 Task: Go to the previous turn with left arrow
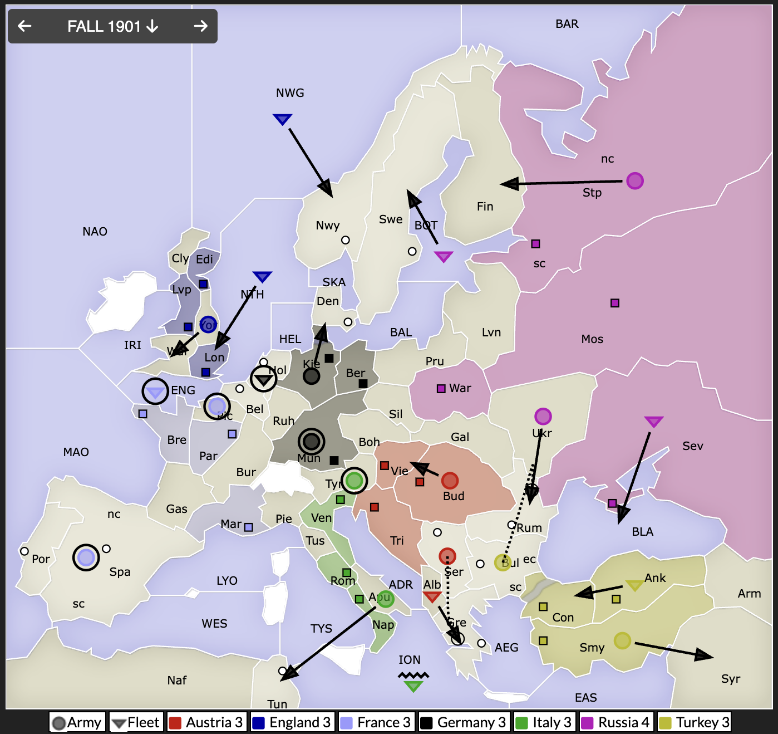(x=24, y=26)
